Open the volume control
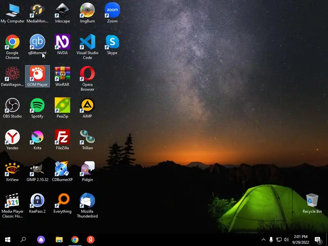The height and width of the screenshot is (246, 328). click(286, 240)
